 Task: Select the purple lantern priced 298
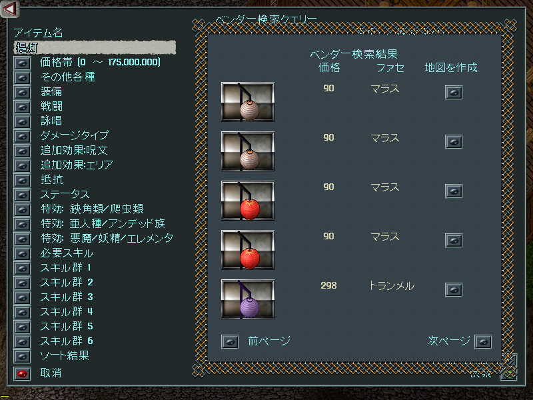click(x=247, y=299)
